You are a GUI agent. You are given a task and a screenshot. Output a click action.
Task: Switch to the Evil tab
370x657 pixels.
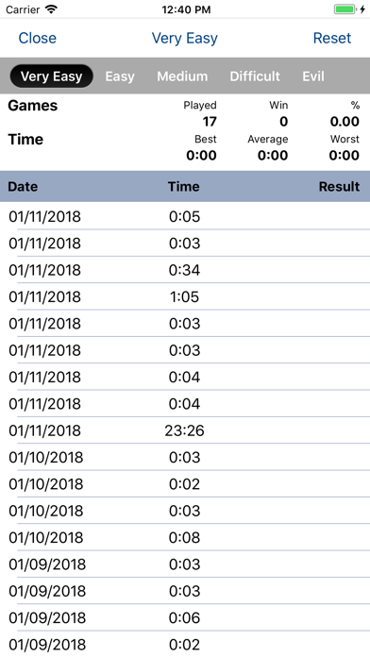coord(313,76)
